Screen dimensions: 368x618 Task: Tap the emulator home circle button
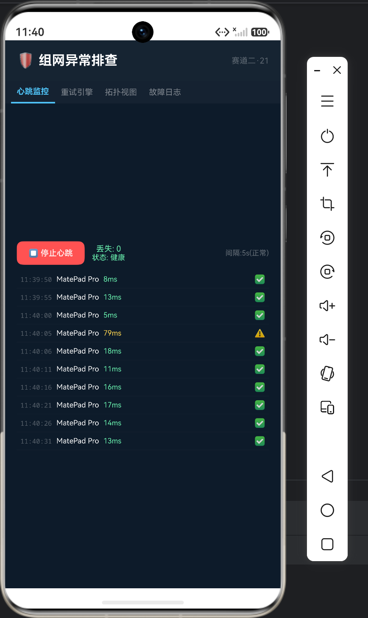coord(327,510)
